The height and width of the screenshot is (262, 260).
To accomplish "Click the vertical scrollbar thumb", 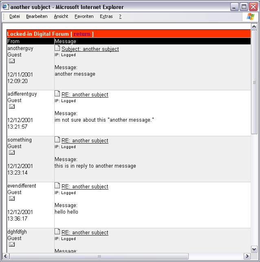I will coord(254,82).
